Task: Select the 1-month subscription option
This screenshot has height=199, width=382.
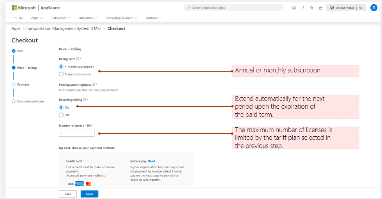Action: click(61, 67)
